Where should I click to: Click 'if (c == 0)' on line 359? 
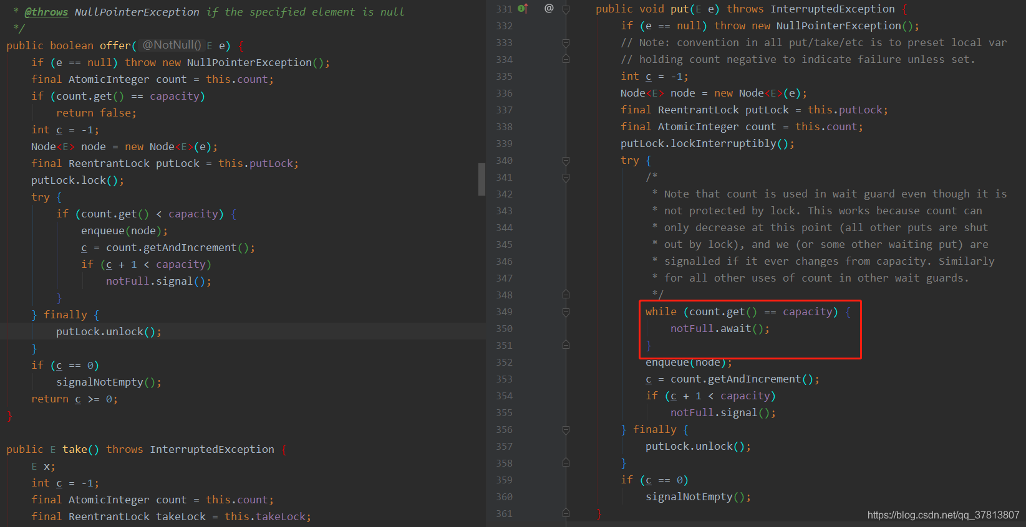coord(654,480)
